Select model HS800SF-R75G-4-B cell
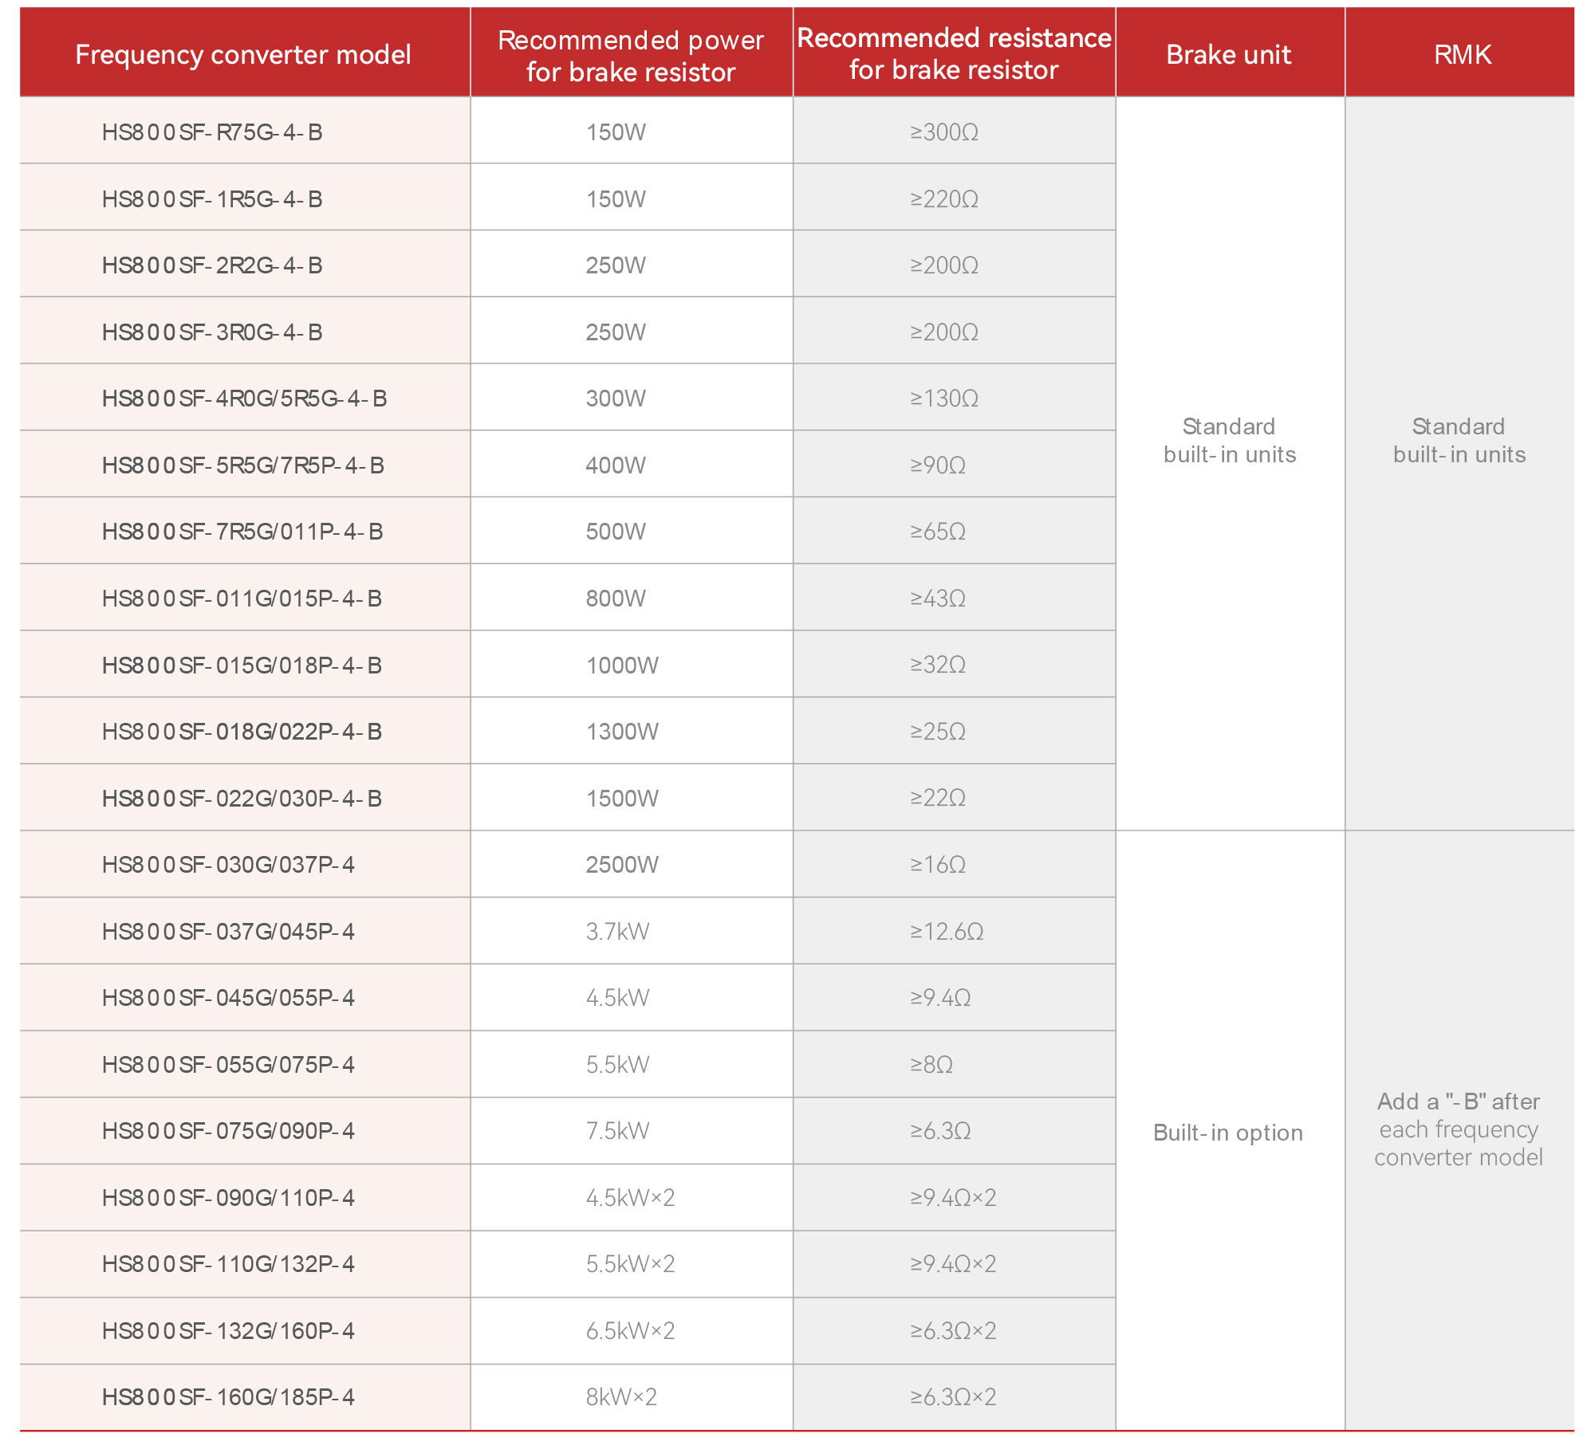Viewport: 1595px width, 1445px height. click(x=244, y=132)
